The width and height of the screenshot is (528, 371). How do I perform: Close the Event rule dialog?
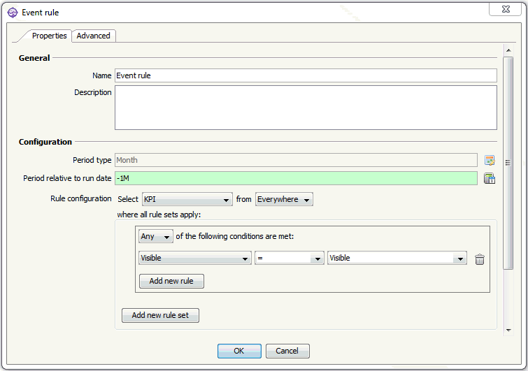[505, 9]
